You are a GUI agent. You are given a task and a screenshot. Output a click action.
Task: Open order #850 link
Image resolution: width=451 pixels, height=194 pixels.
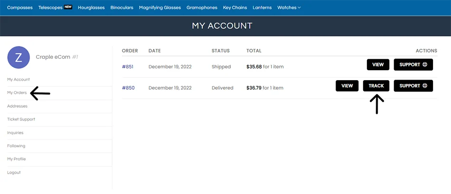128,88
